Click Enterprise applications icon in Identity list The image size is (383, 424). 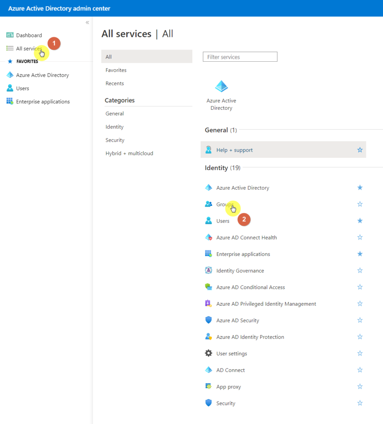pos(208,254)
